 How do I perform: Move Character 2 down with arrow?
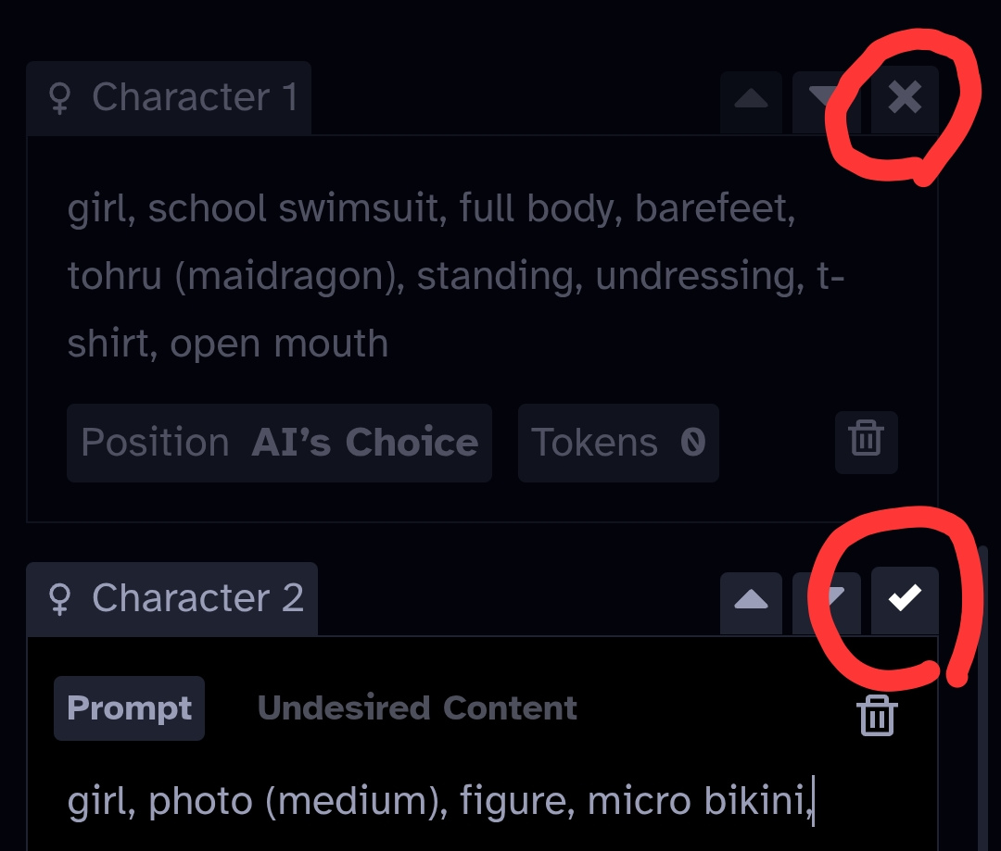click(825, 600)
